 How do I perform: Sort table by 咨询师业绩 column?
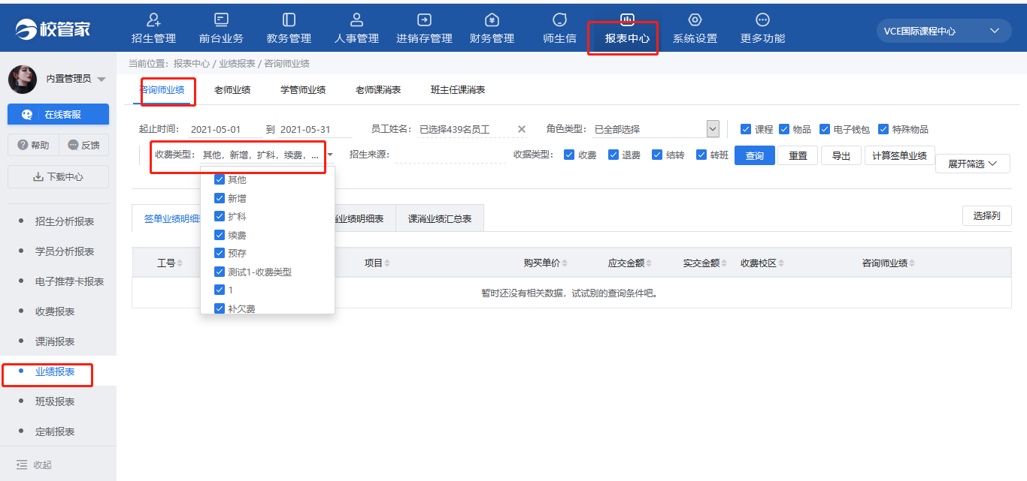[912, 263]
